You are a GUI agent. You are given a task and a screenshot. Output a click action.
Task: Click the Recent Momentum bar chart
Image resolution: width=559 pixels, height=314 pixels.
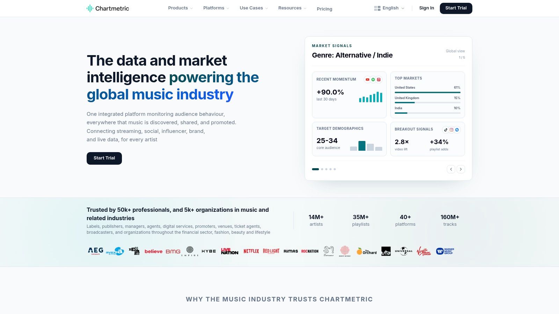tap(371, 97)
